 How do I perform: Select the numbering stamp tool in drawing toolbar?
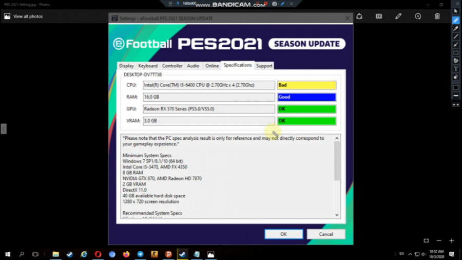pyautogui.click(x=456, y=61)
